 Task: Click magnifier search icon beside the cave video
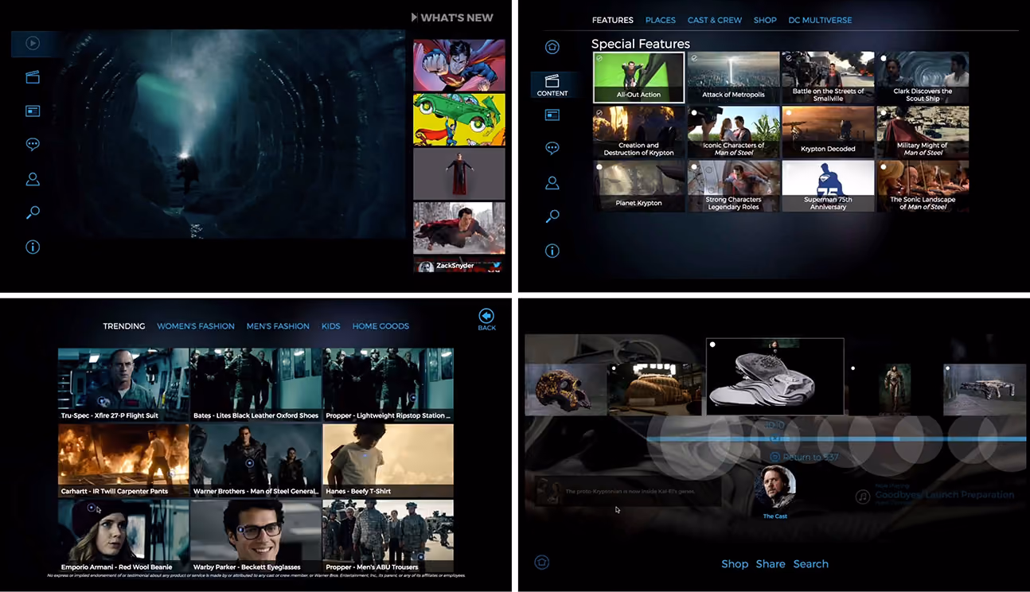coord(33,212)
